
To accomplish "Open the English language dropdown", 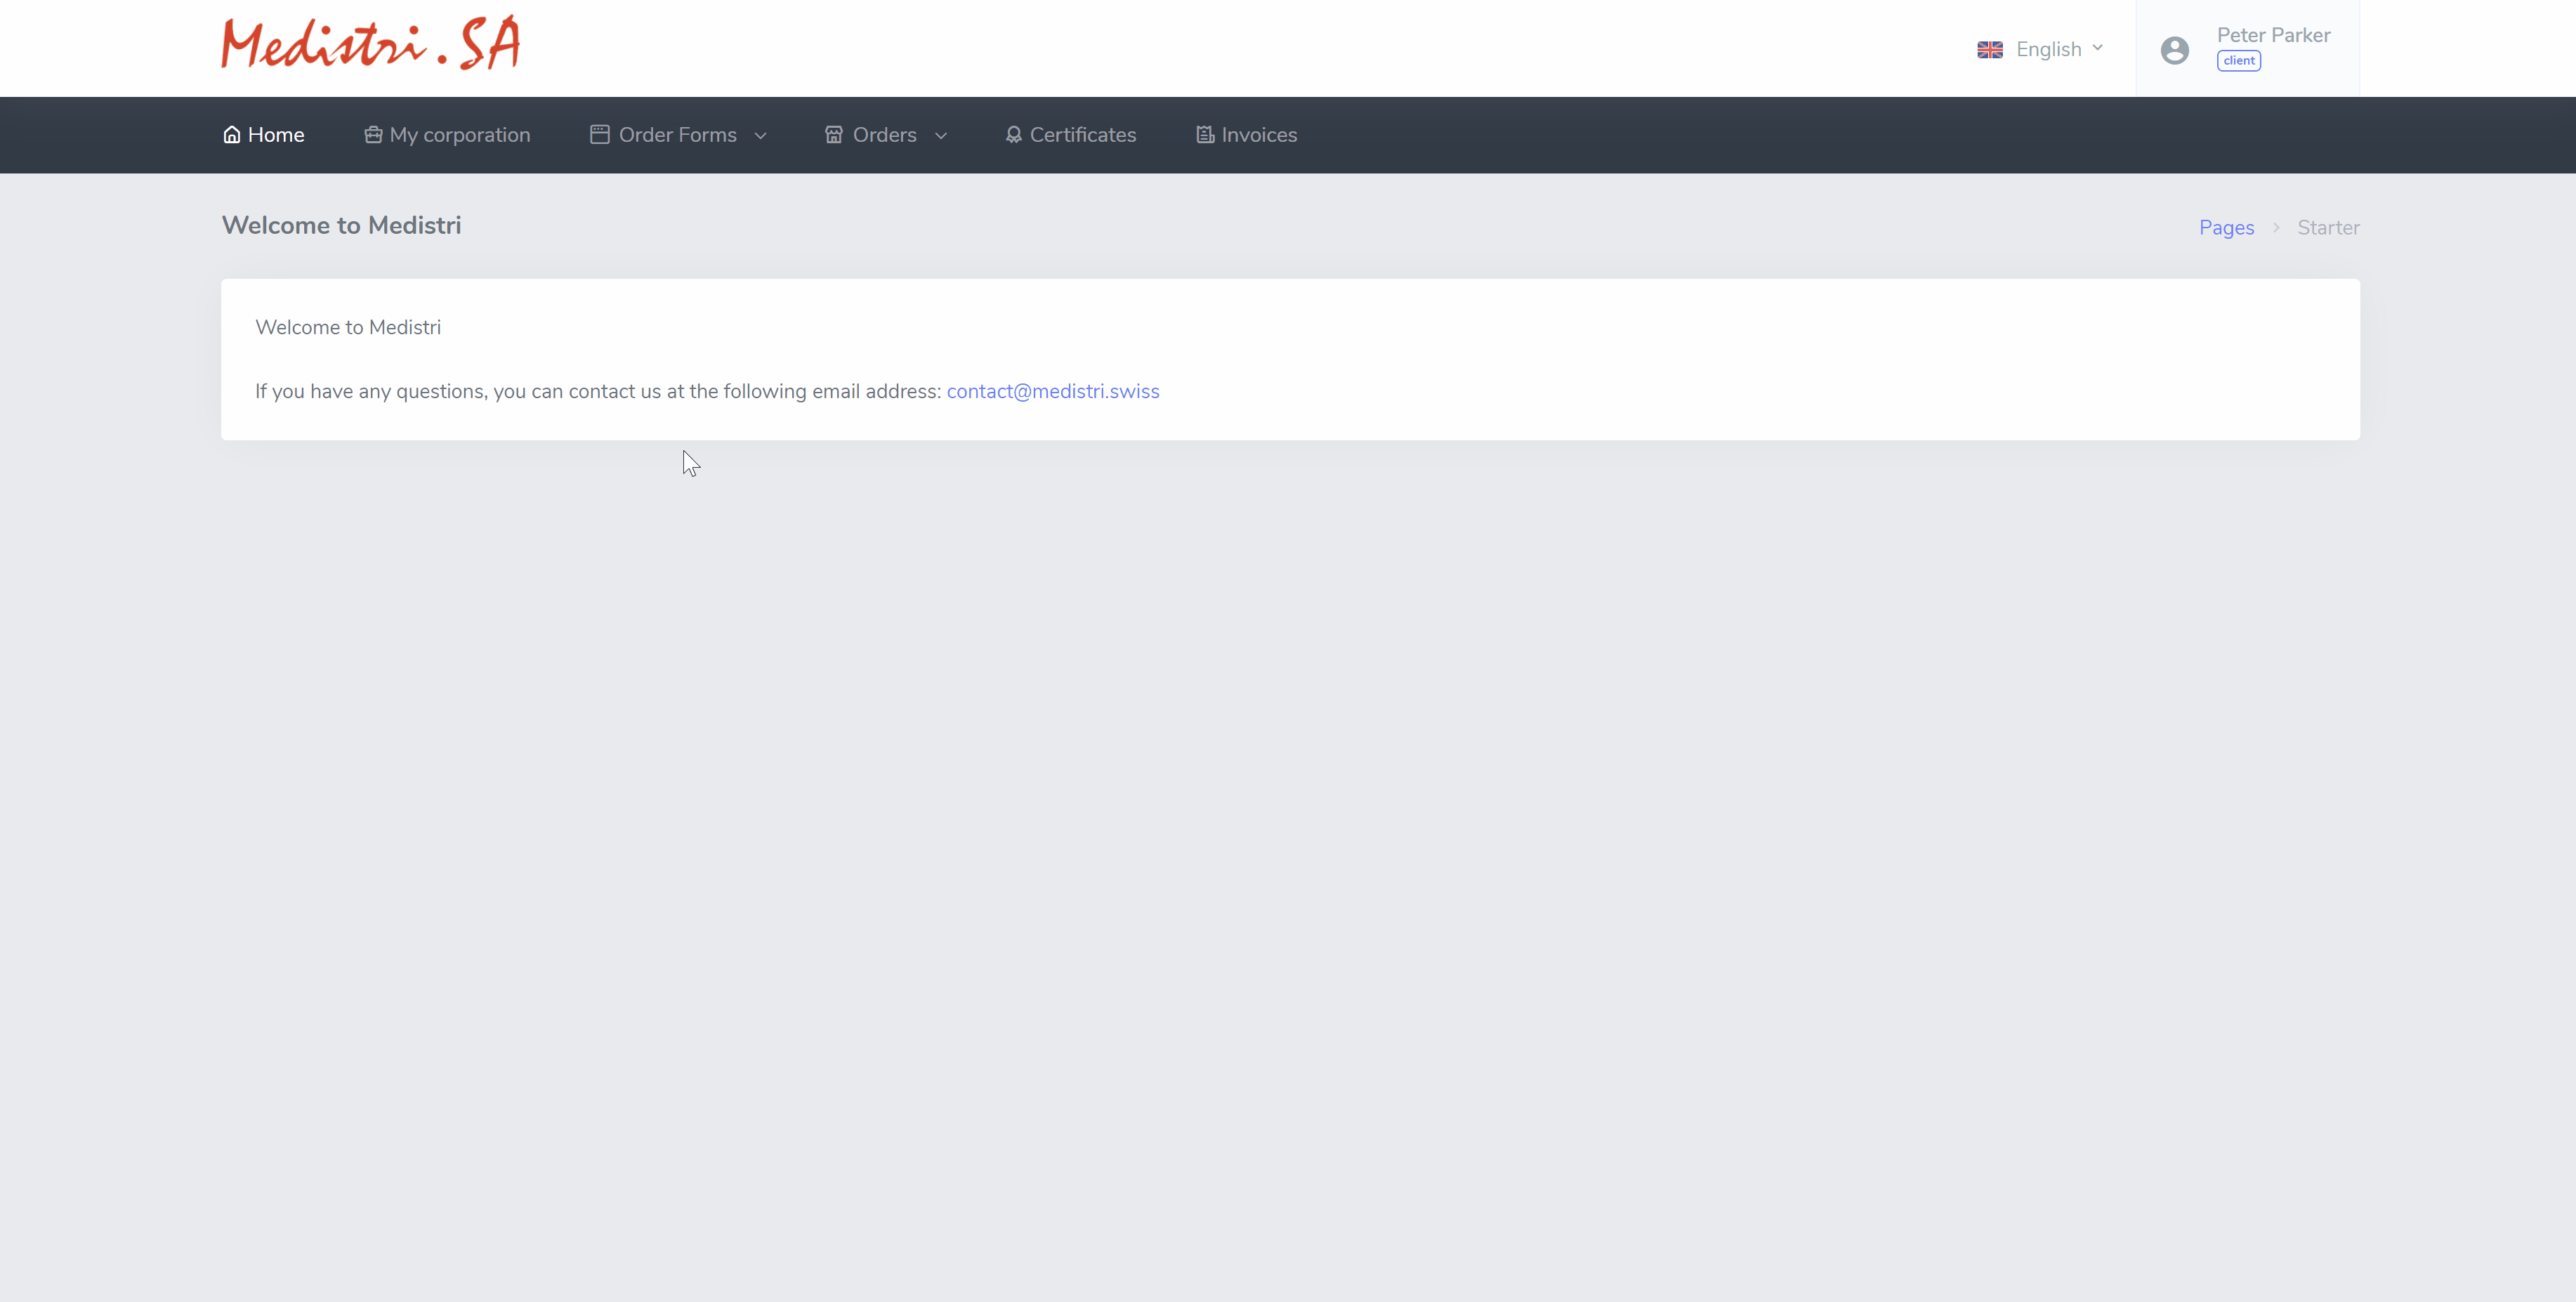I will pyautogui.click(x=2041, y=49).
